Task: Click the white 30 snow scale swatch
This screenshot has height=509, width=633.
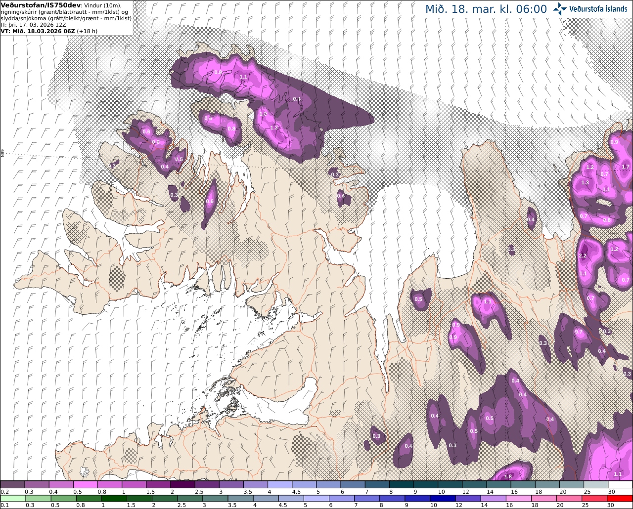Action: pos(621,485)
